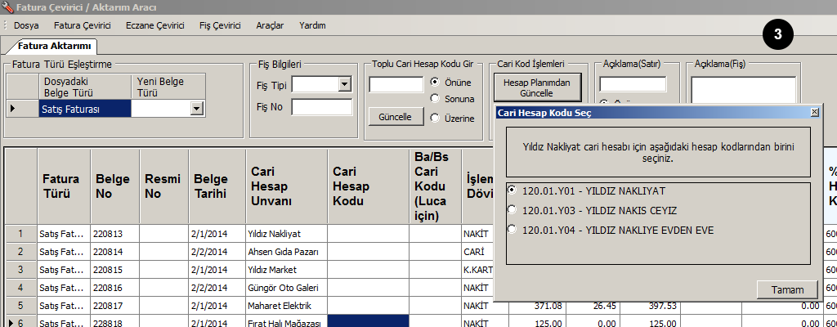The image size is (837, 327).
Task: Close the Cari Hesap Kodu Seç dialog
Action: tap(814, 112)
